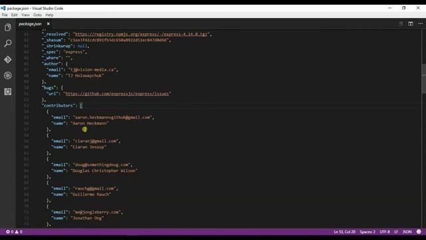
Task: Close the package.json tab
Action: pyautogui.click(x=49, y=24)
